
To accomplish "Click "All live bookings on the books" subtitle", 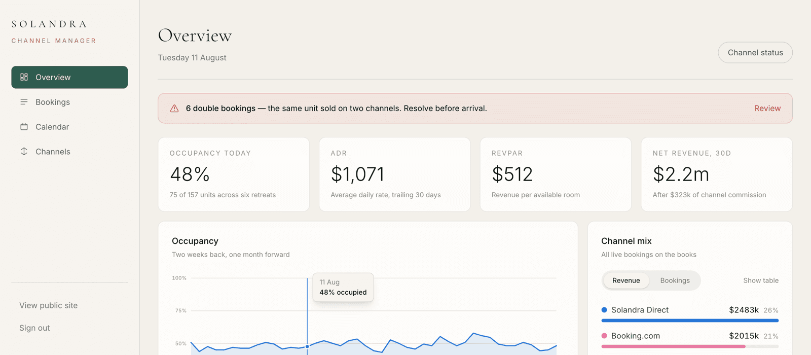I will (x=649, y=255).
